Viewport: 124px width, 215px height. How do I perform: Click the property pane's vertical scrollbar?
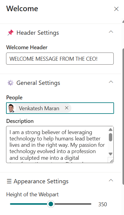coord(123,117)
